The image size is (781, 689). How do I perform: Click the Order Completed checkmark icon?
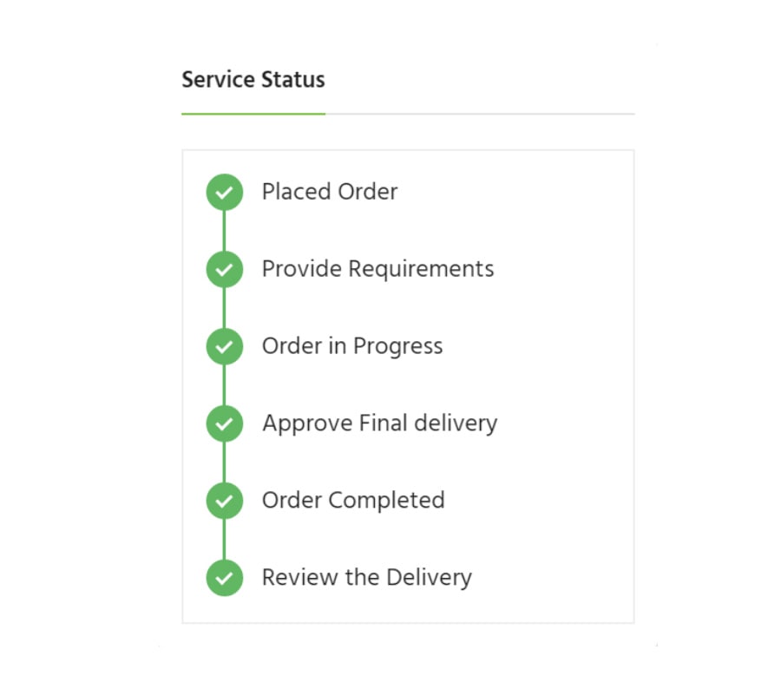coord(224,501)
